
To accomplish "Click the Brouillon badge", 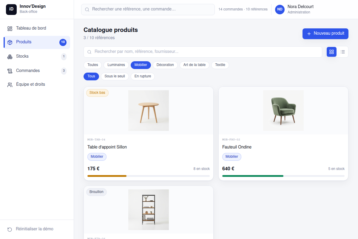I will (x=97, y=192).
